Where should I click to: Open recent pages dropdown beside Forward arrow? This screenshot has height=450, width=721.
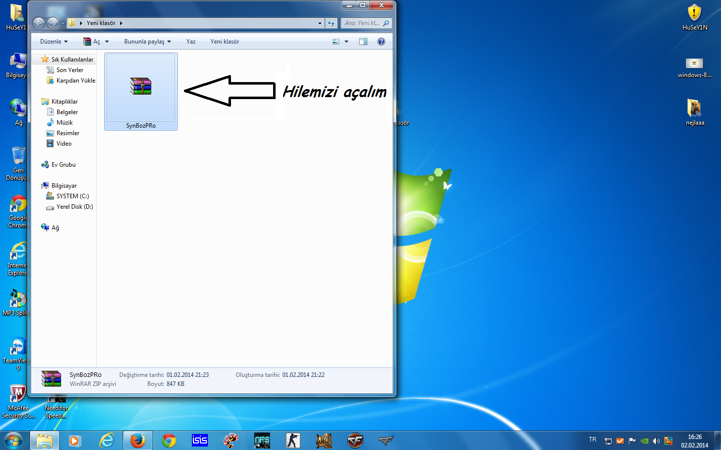click(63, 23)
